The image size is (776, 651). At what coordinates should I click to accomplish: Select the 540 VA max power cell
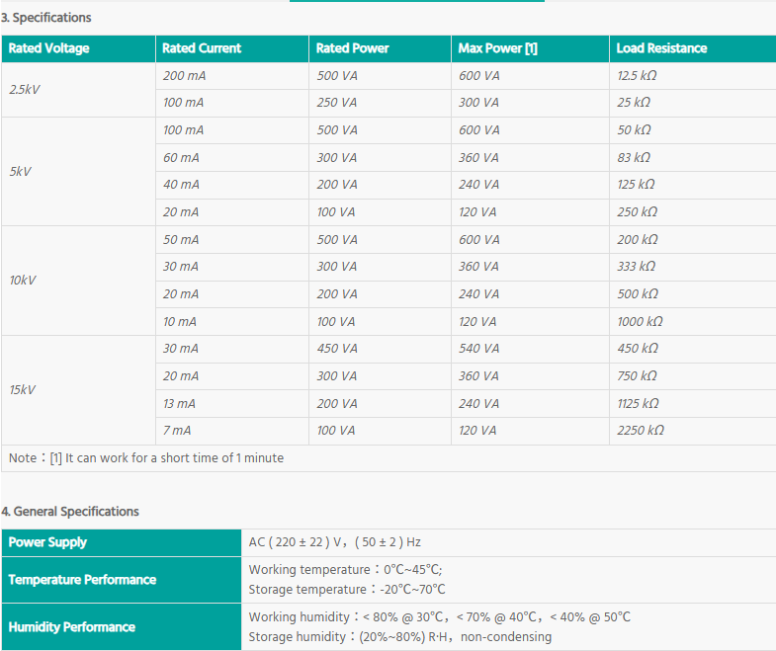click(479, 349)
